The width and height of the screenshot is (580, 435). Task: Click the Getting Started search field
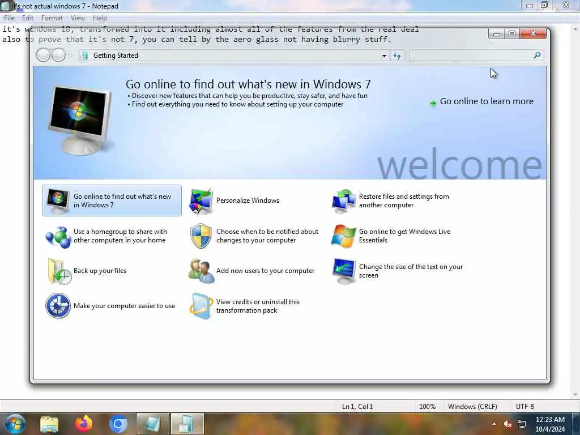pyautogui.click(x=476, y=56)
